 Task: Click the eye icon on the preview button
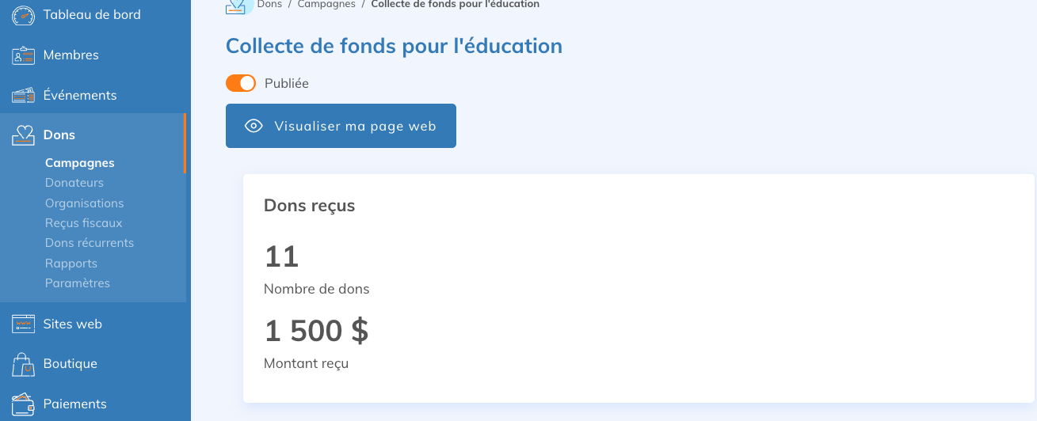point(254,126)
